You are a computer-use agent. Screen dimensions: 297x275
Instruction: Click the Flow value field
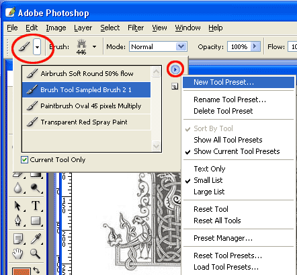293,46
